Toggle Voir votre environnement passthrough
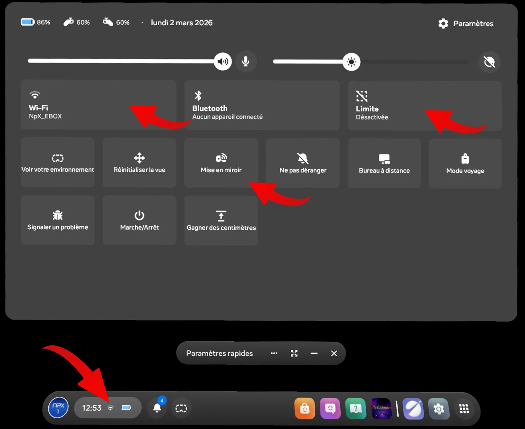The image size is (525, 429). (x=58, y=163)
